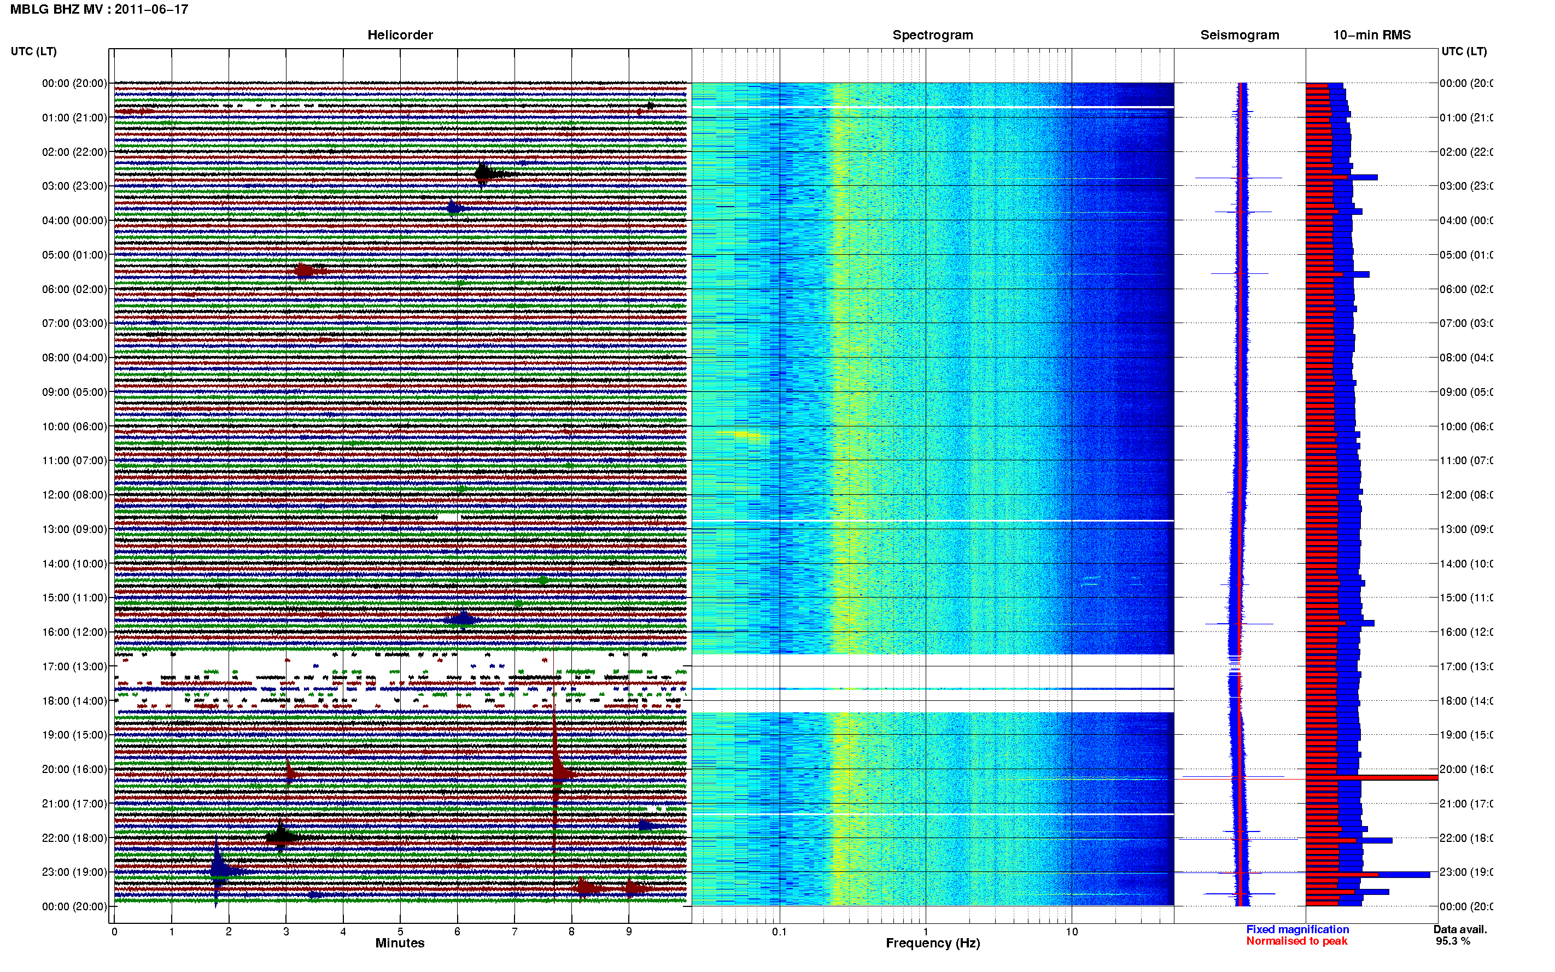This screenshot has height=972, width=1555.
Task: Select left axis label '14:00 (10:00)'
Action: (74, 564)
